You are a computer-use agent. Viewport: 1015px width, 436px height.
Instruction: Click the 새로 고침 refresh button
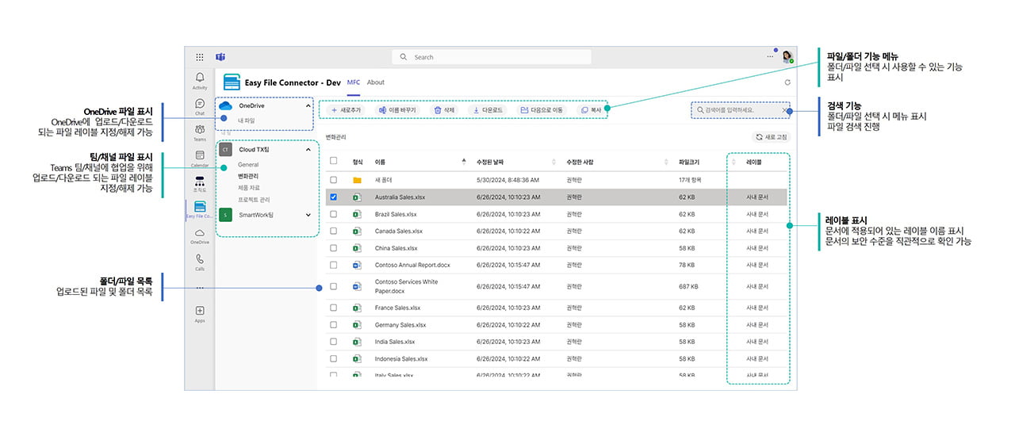[772, 137]
